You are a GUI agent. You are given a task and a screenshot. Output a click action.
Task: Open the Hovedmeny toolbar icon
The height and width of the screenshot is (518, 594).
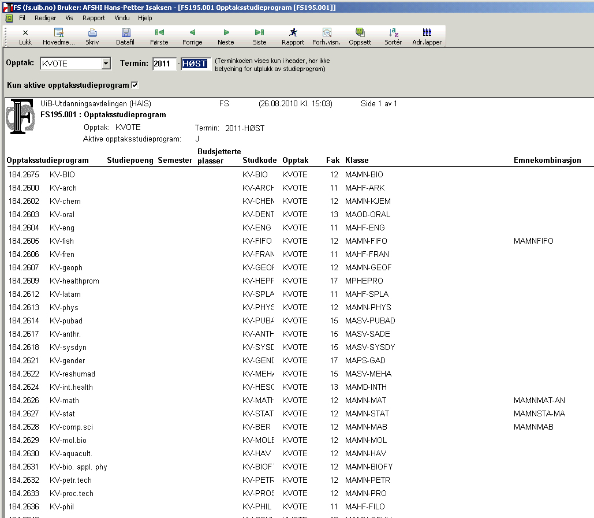coord(59,36)
